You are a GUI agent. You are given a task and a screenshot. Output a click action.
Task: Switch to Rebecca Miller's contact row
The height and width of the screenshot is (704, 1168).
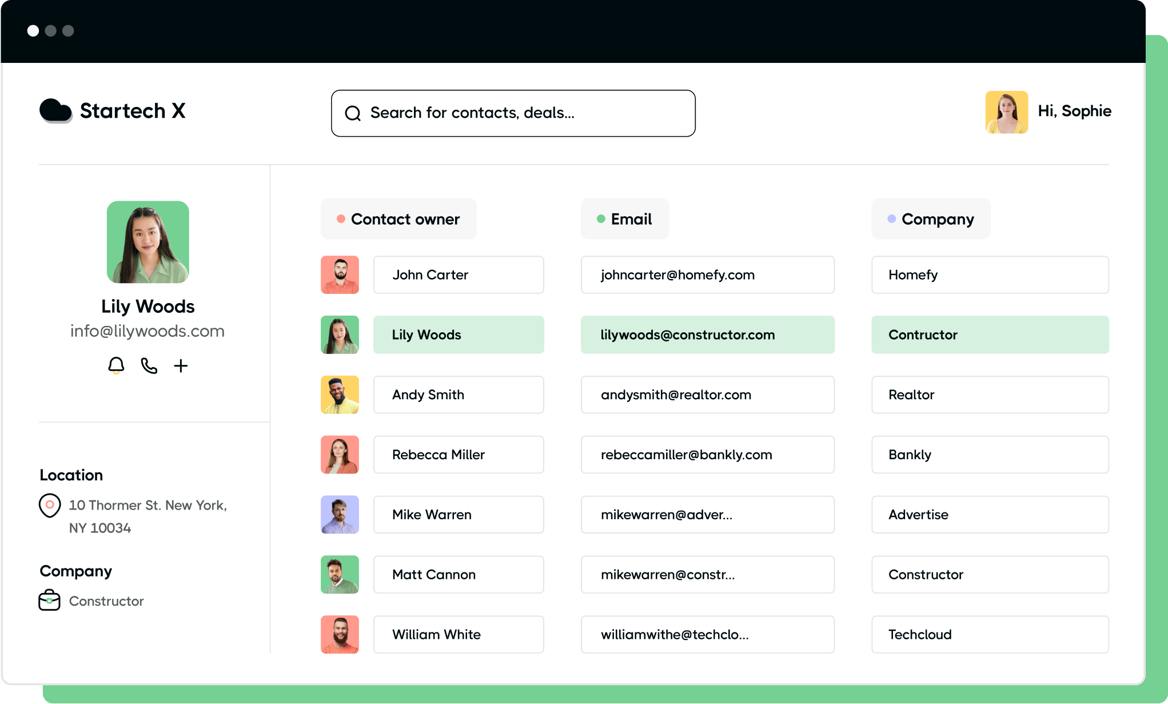point(458,455)
